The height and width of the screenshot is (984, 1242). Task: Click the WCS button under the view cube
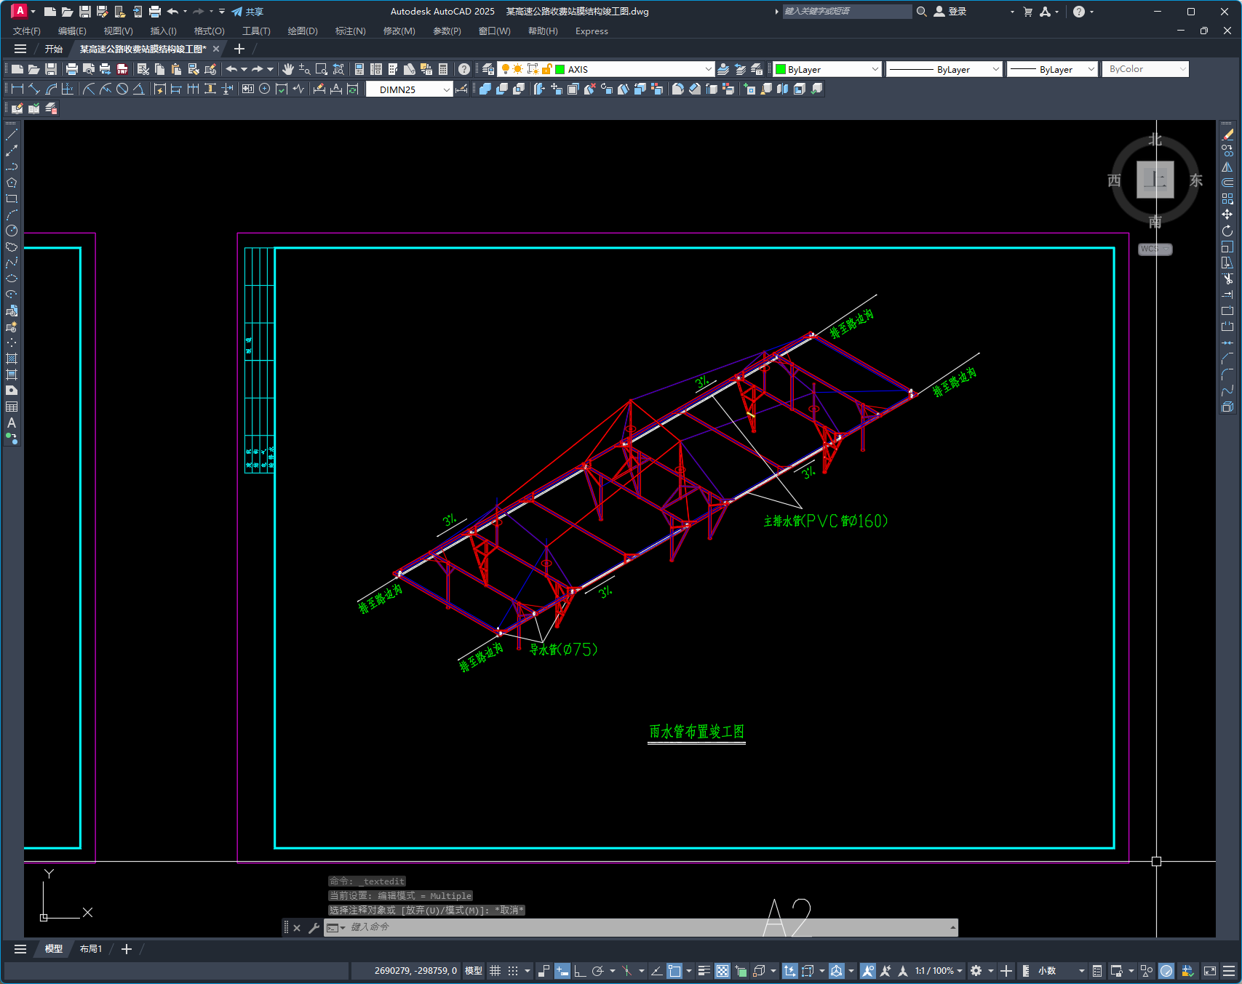(1155, 249)
